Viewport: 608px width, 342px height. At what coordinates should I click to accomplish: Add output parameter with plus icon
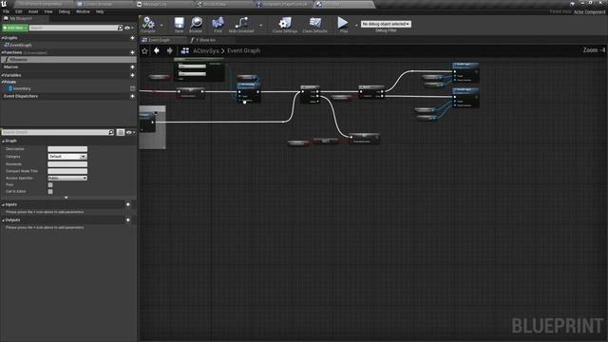[x=128, y=219]
